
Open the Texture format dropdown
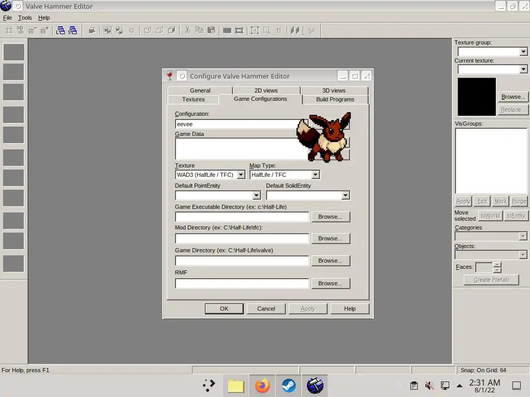click(241, 175)
